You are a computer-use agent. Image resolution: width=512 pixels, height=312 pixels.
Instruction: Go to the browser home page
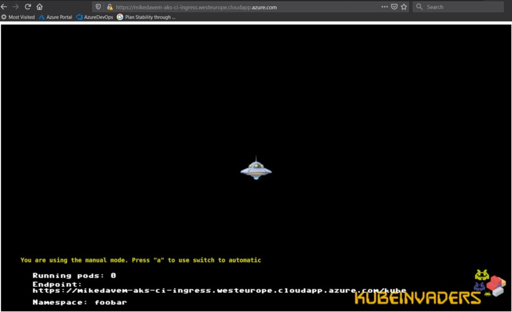pyautogui.click(x=39, y=7)
